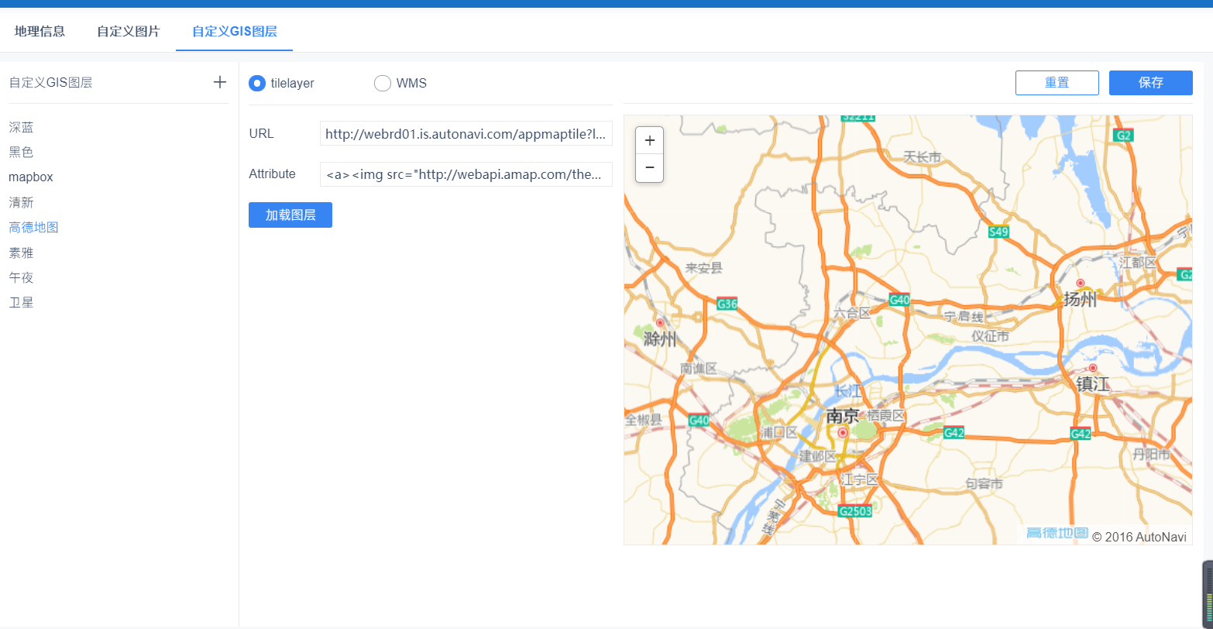Select the 黑色 layer in the list

click(x=22, y=152)
